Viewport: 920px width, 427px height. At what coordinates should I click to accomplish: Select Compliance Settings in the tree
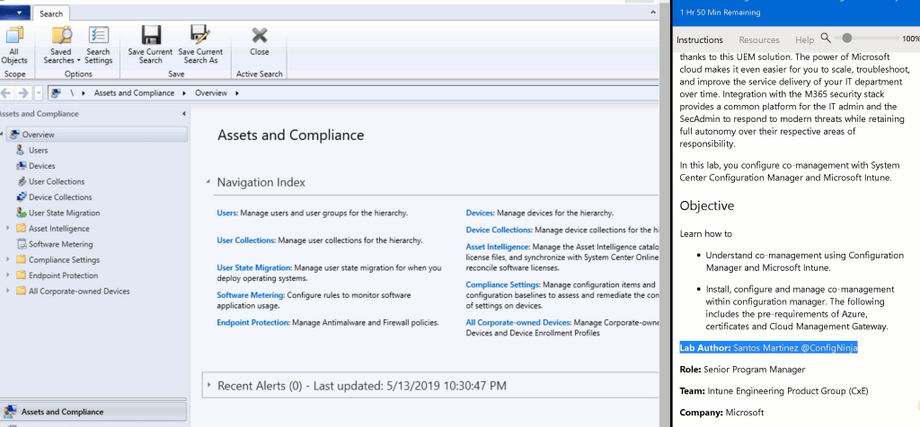[x=64, y=260]
